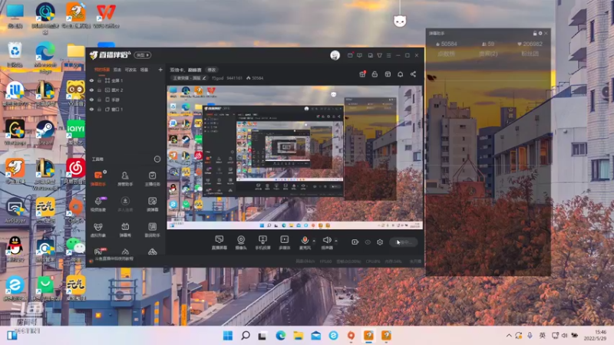Viewport: 614px width, 345px height.
Task: Toggle the preview eye icon in bottom toolbar
Action: [x=368, y=242]
